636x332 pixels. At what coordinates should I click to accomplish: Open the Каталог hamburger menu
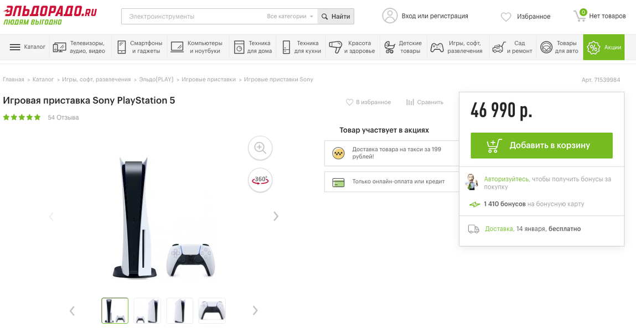tap(27, 47)
